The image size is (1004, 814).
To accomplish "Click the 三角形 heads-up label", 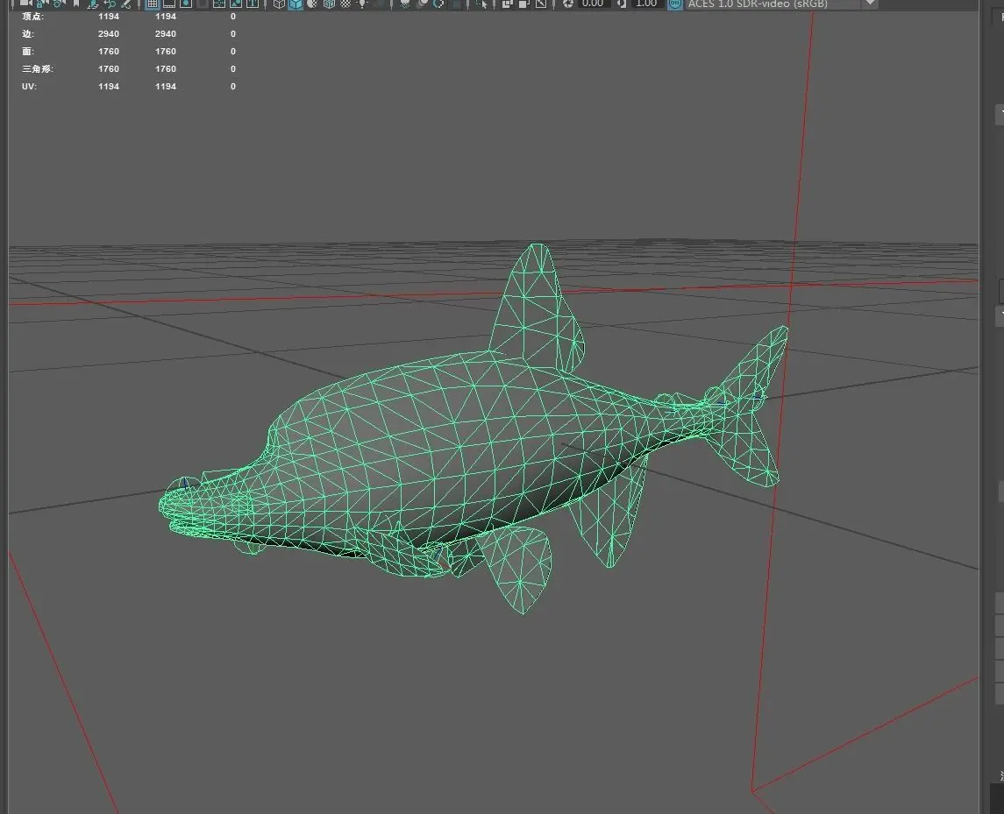I will [x=38, y=68].
